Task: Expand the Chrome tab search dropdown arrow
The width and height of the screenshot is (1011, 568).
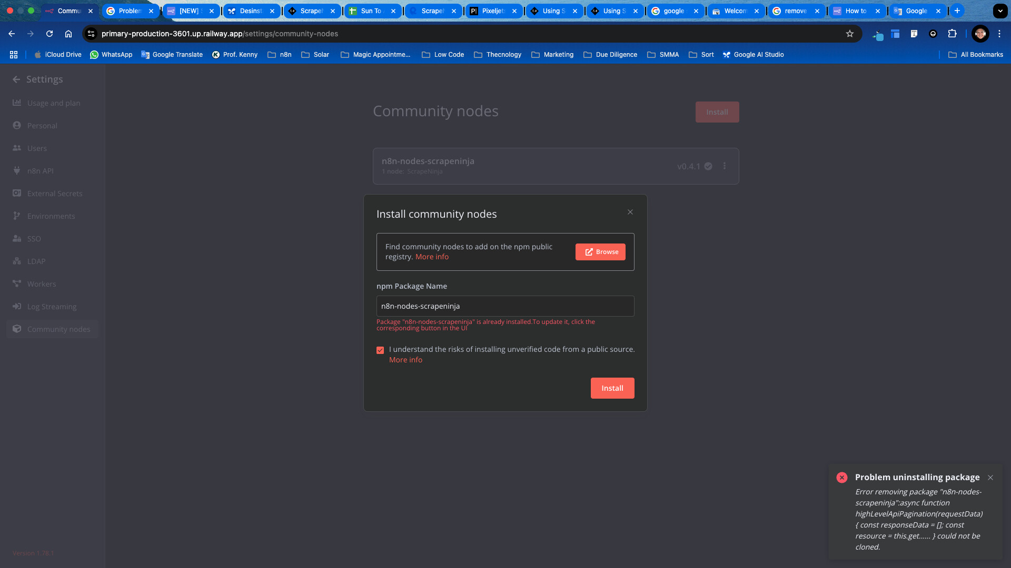Action: [1000, 11]
